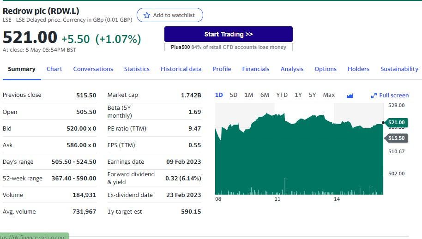This screenshot has width=422, height=239.
Task: Click the large 521.00 share price
Action: 30,37
